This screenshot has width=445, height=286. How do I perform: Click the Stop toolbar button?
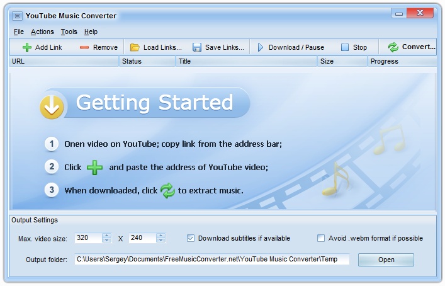(354, 47)
